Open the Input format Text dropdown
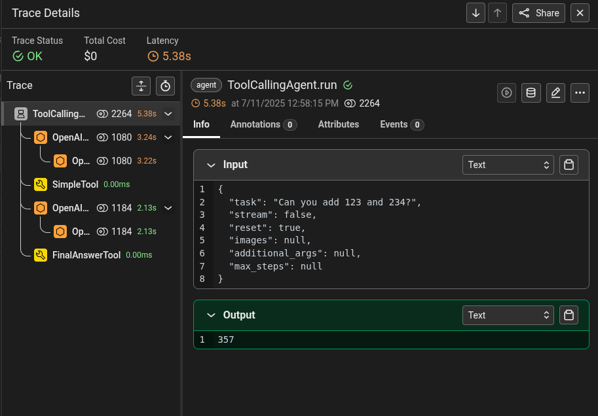This screenshot has width=598, height=416. tap(508, 165)
